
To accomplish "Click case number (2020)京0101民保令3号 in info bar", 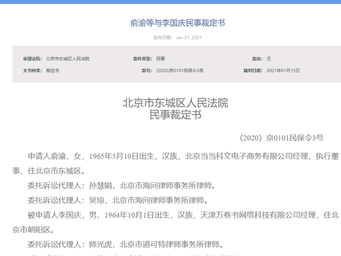I will click(x=179, y=70).
